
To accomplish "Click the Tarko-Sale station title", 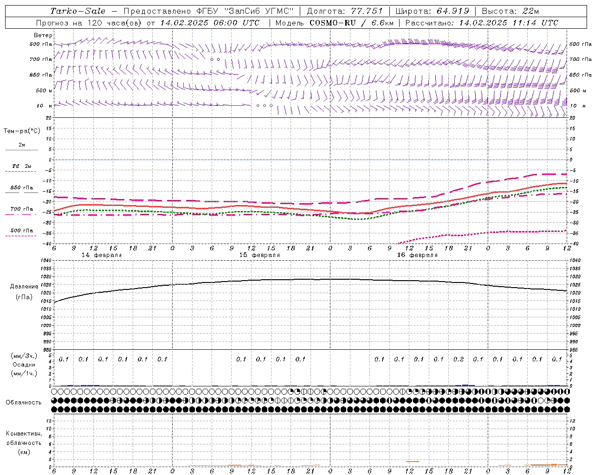I will [77, 11].
